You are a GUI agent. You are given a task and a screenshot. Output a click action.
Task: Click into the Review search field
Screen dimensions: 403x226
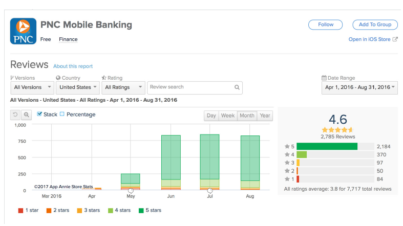point(189,87)
